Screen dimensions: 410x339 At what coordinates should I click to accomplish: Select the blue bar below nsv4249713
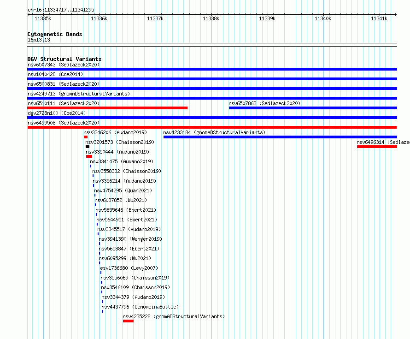point(212,98)
